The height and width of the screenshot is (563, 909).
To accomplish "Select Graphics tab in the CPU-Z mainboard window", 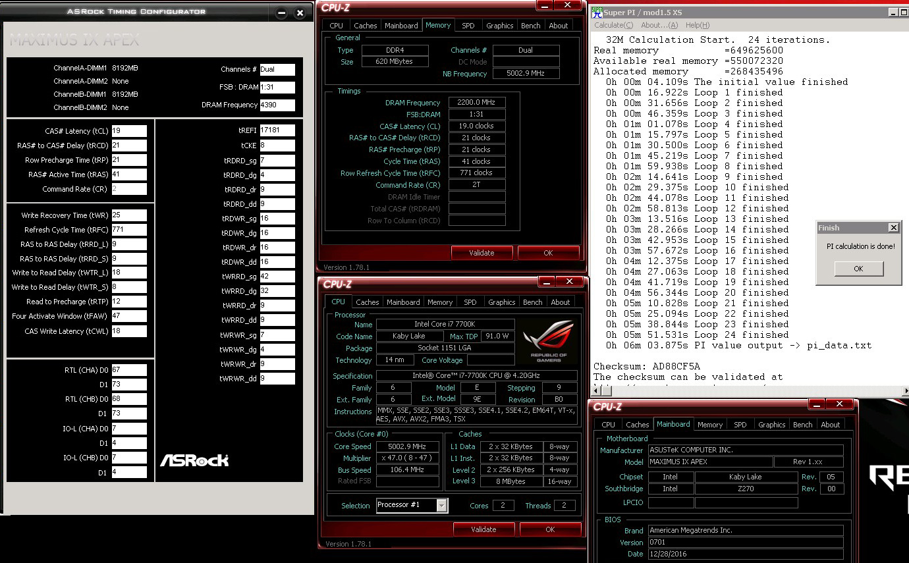I will point(771,425).
